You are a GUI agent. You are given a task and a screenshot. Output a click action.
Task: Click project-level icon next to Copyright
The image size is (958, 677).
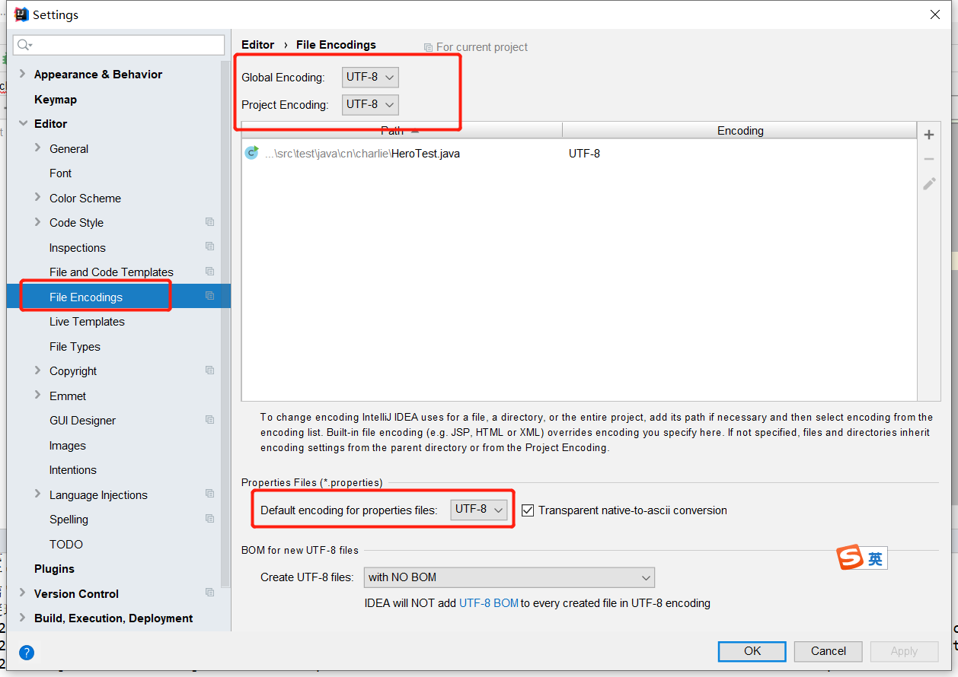209,370
